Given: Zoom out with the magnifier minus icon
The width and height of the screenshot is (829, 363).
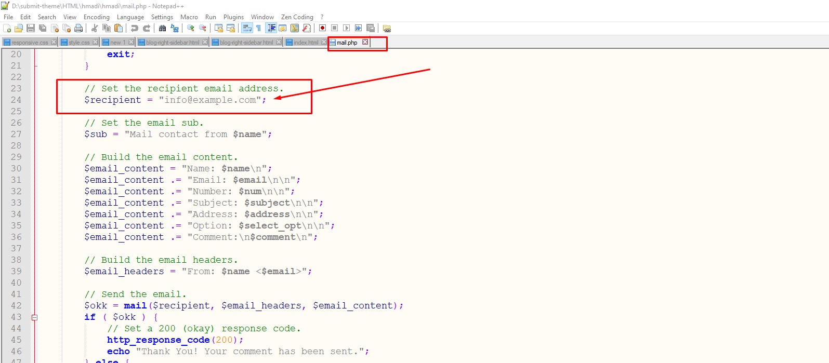Looking at the screenshot, I should (x=202, y=28).
